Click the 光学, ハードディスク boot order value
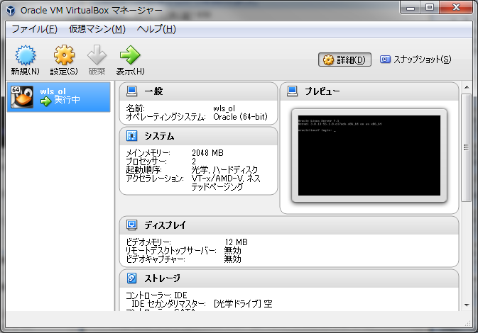This screenshot has width=478, height=333. click(224, 170)
